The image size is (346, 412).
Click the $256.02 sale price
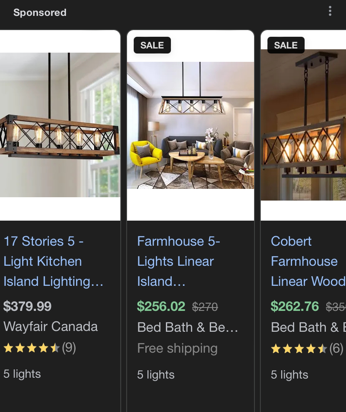[x=161, y=306]
